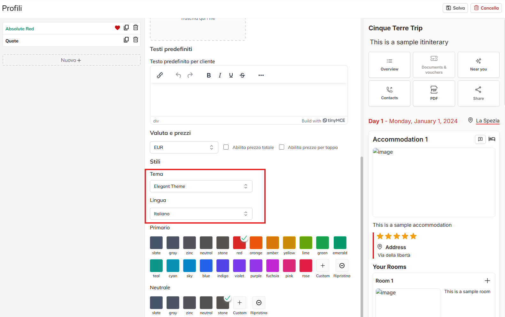
Task: Check the Abilita prezzo per tappa box
Action: (282, 147)
